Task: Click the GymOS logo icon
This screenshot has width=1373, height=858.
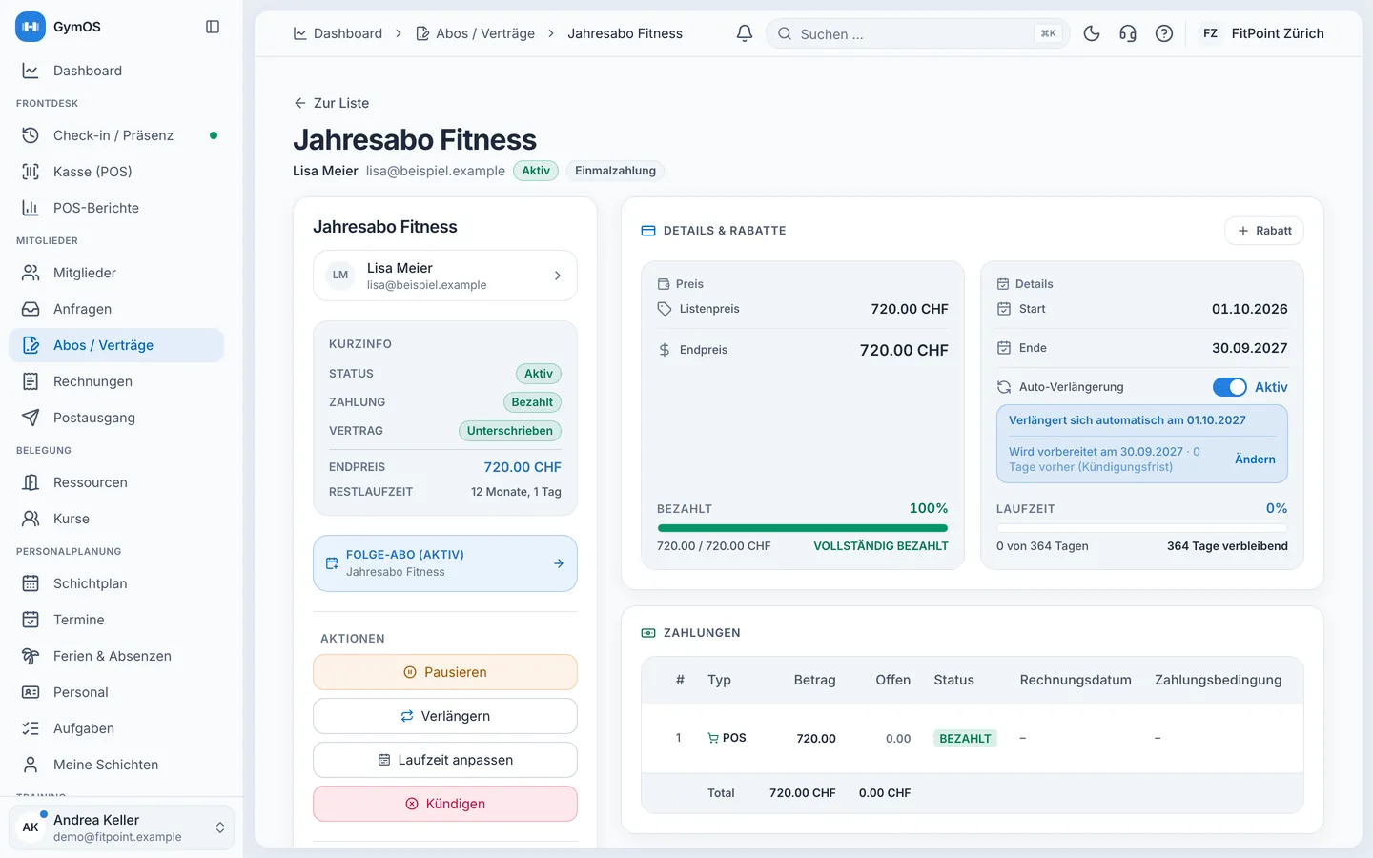Action: click(31, 27)
